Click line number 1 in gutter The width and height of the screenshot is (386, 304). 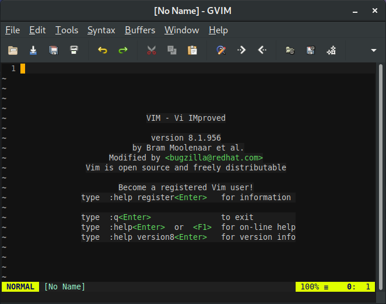click(x=13, y=68)
